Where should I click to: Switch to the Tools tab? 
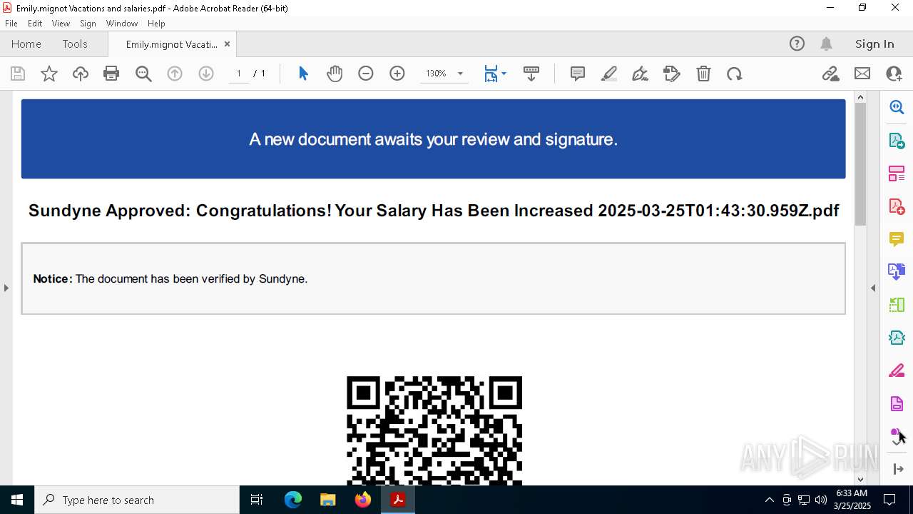click(x=75, y=44)
